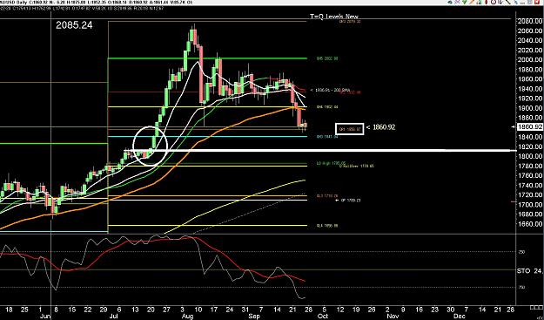The width and height of the screenshot is (544, 320).
Task: Click the Jun month label on time axis
Action: [46, 317]
